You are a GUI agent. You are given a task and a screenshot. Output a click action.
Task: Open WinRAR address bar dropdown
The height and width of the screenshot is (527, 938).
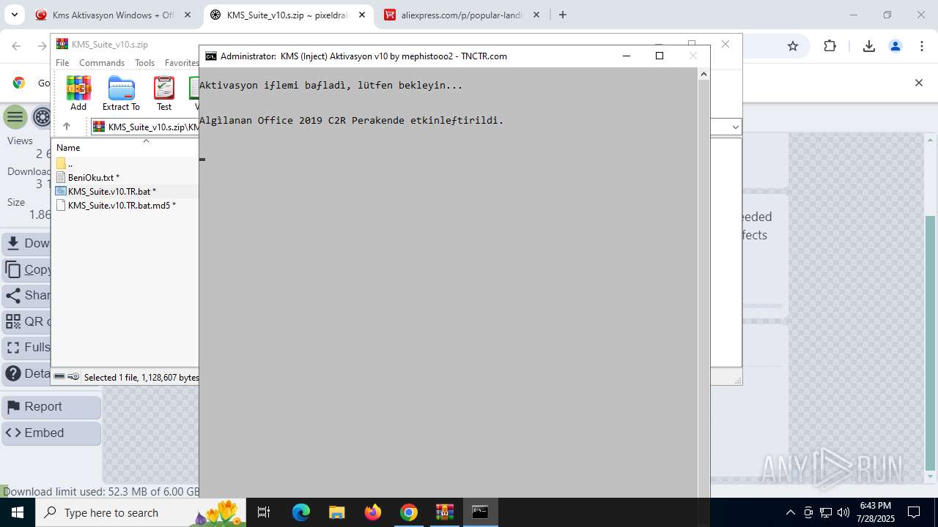click(x=735, y=127)
